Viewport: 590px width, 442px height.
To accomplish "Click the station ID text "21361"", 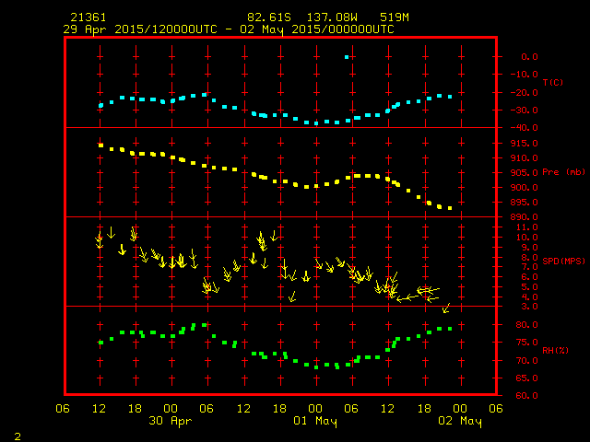I will (88, 17).
